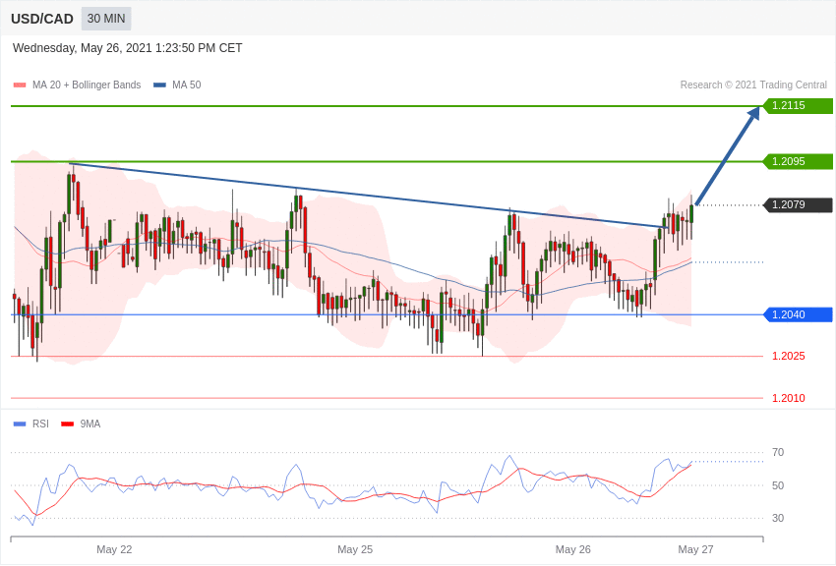Select the 1.2115 resistance price tag
836x566 pixels.
click(798, 105)
